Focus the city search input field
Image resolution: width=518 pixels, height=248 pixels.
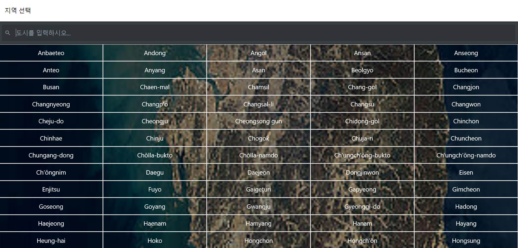click(258, 33)
